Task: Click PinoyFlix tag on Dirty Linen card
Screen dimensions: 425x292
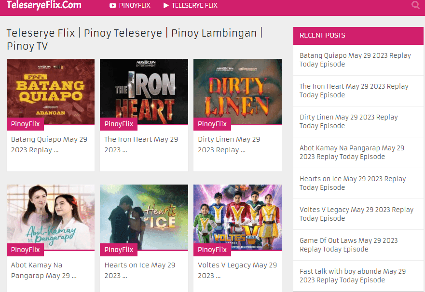Action: click(212, 124)
